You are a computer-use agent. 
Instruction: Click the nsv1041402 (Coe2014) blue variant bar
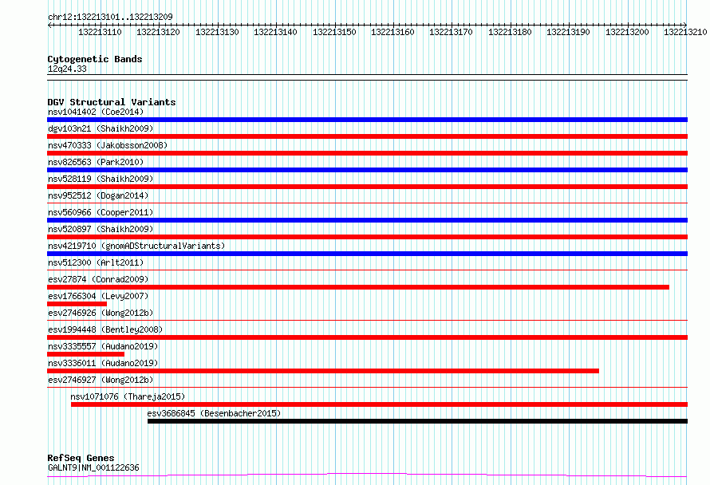pyautogui.click(x=367, y=120)
